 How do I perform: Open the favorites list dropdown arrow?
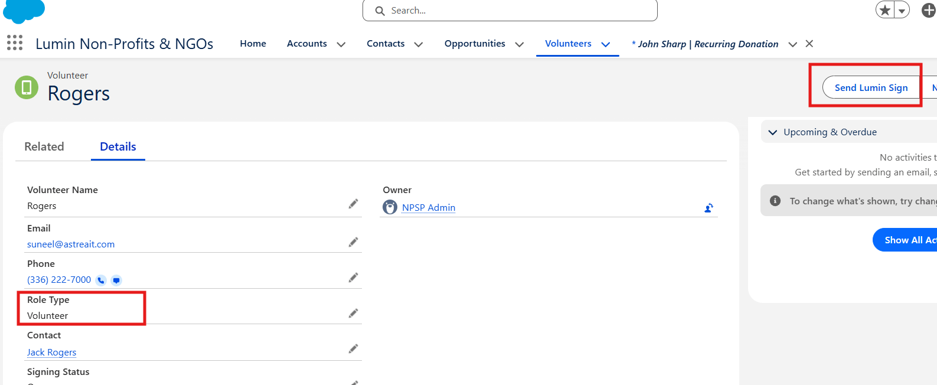click(x=902, y=10)
